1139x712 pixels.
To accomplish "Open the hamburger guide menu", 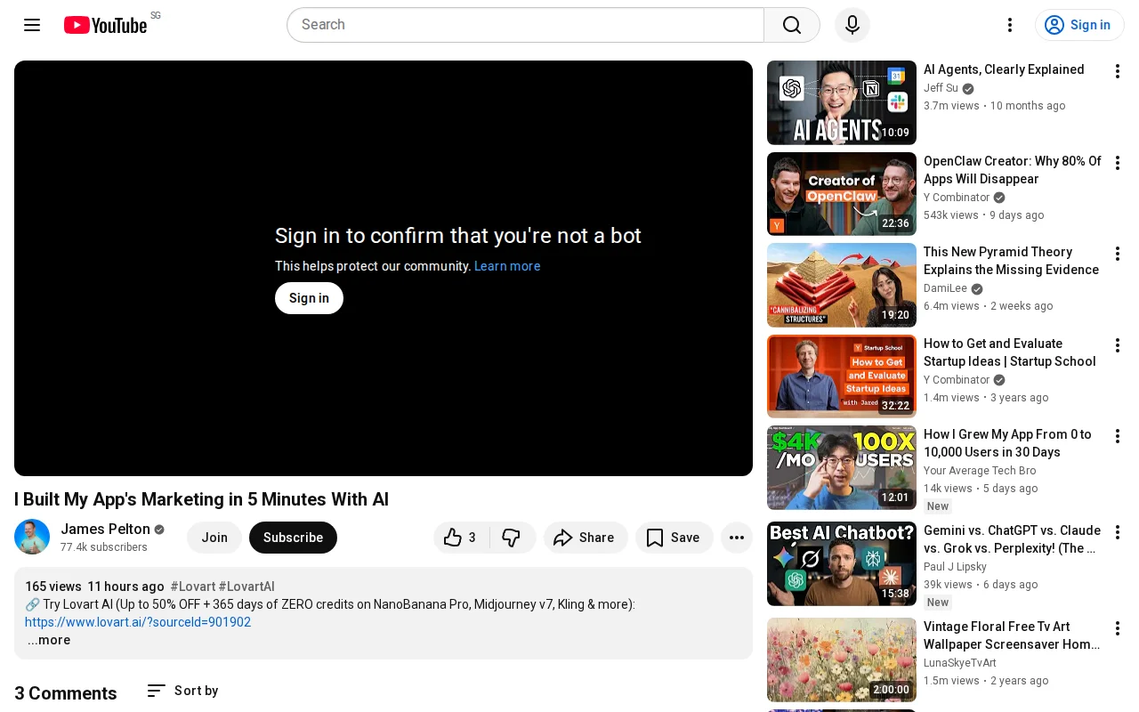I will click(32, 25).
